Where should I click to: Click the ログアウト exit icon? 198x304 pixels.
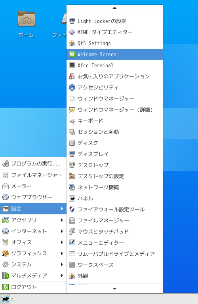tap(6, 287)
